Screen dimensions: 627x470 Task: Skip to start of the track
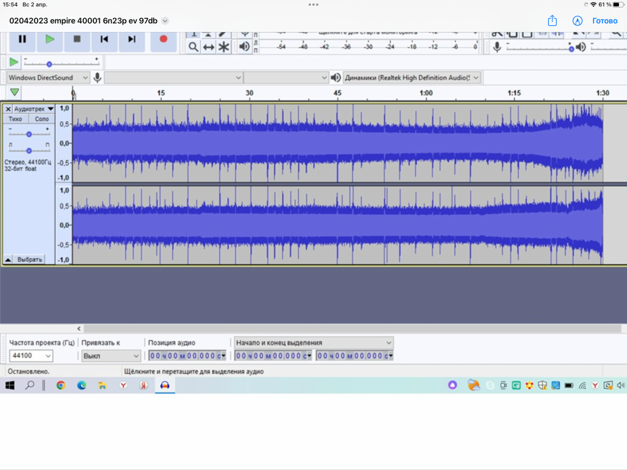104,39
